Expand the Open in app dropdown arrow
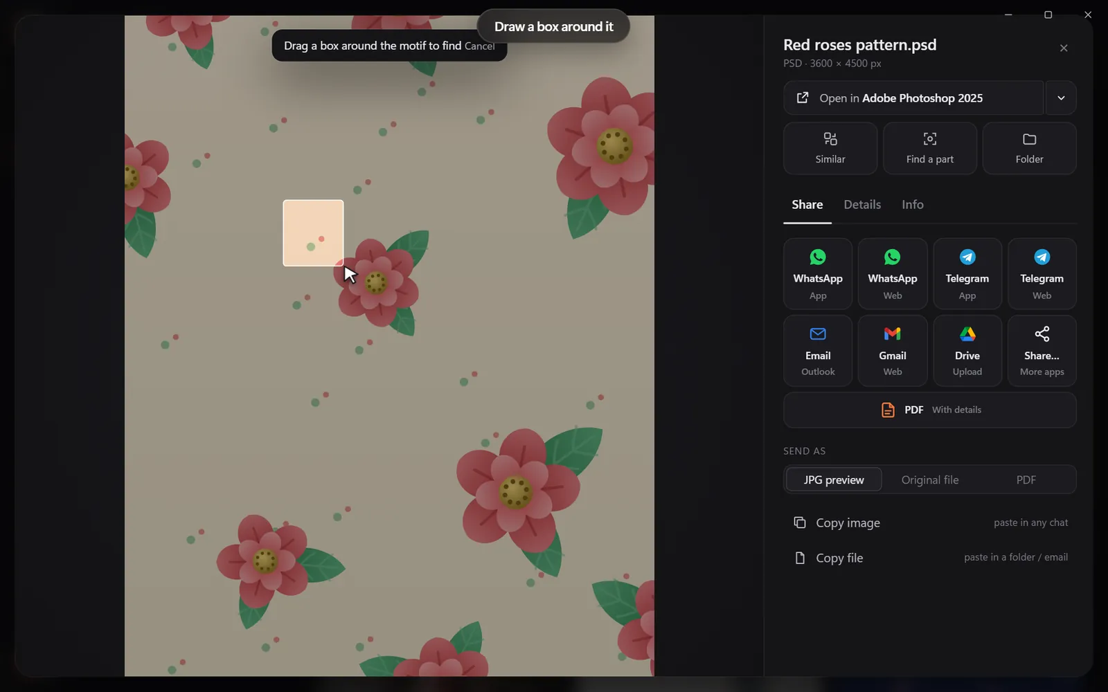This screenshot has height=692, width=1108. [1061, 98]
